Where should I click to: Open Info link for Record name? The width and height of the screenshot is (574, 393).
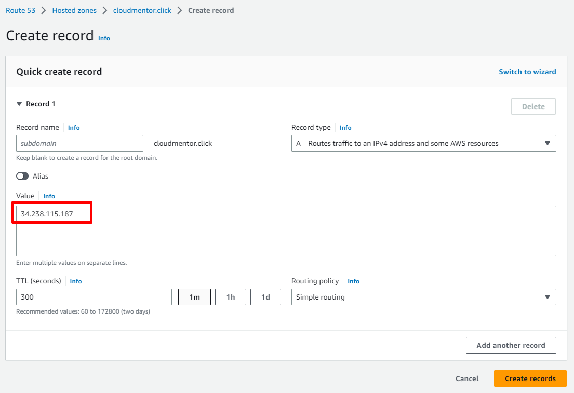tap(74, 128)
